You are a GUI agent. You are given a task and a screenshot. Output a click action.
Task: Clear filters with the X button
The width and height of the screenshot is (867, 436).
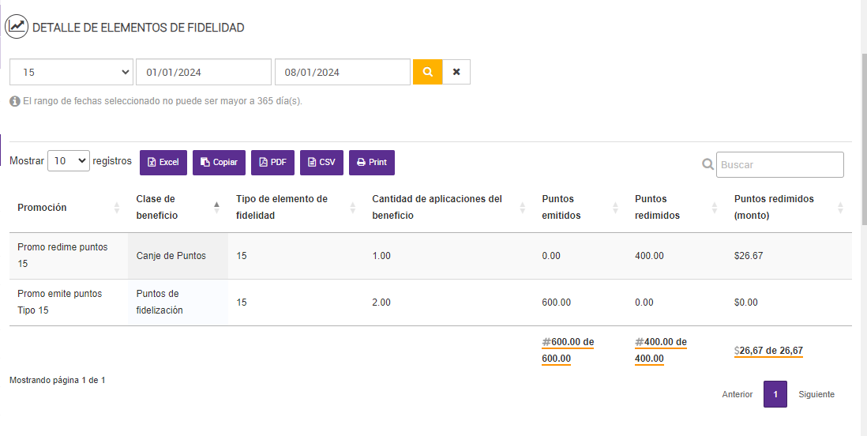coord(456,72)
